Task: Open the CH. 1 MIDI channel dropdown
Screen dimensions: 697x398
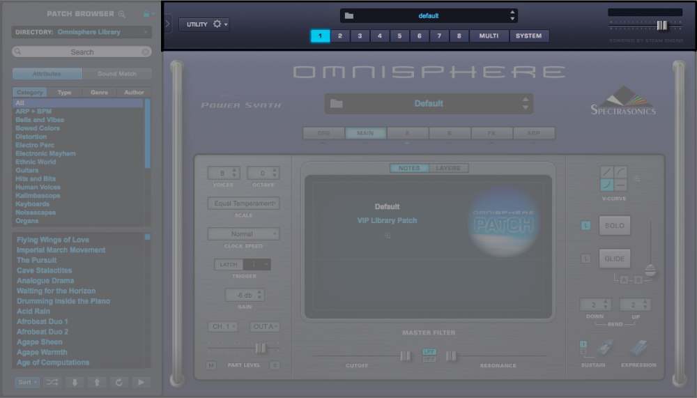Action: click(x=223, y=326)
